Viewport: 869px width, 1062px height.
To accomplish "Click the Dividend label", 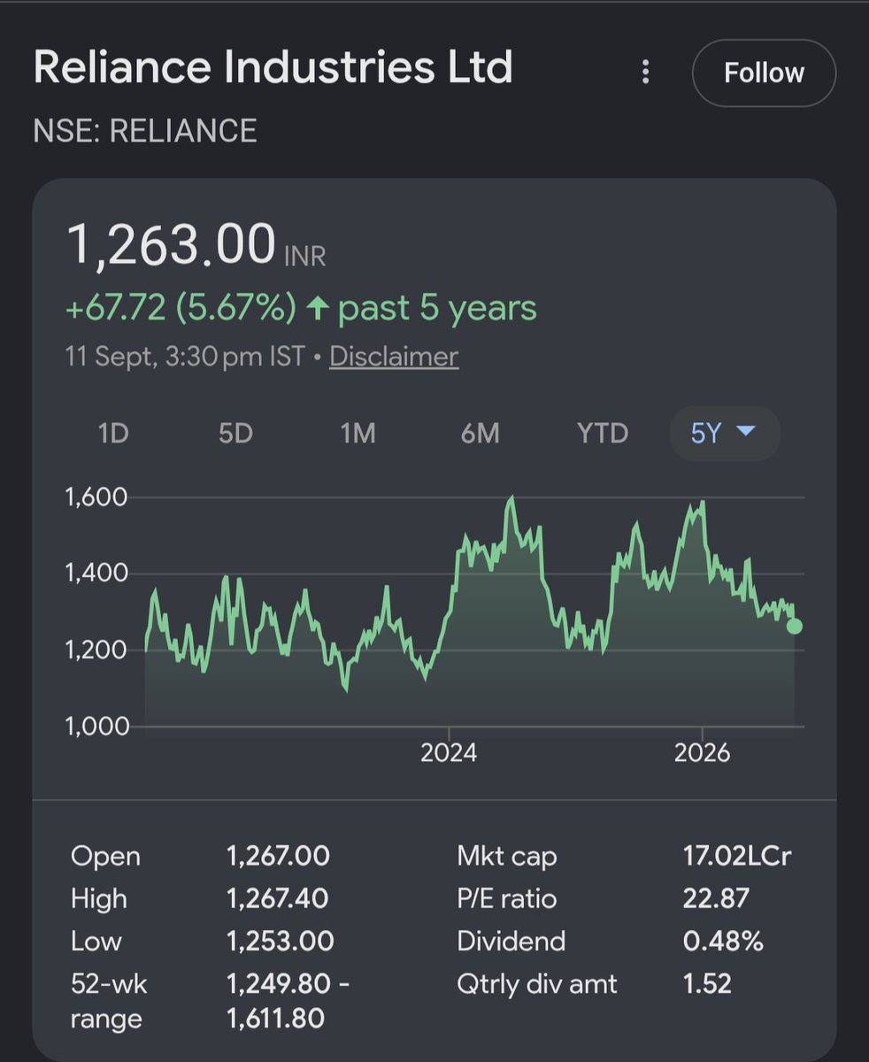I will point(511,941).
